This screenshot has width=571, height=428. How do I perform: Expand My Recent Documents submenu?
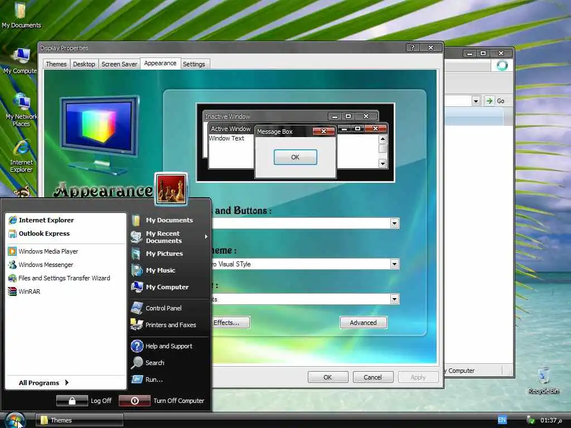point(171,236)
